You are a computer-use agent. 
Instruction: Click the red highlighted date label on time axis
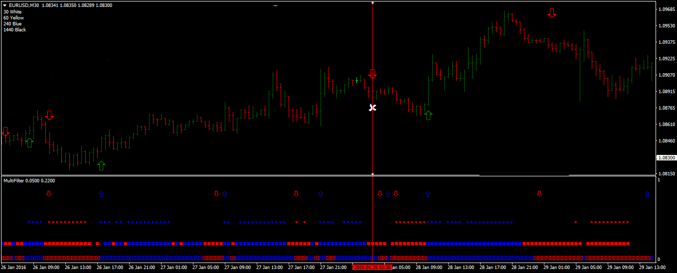click(x=372, y=268)
